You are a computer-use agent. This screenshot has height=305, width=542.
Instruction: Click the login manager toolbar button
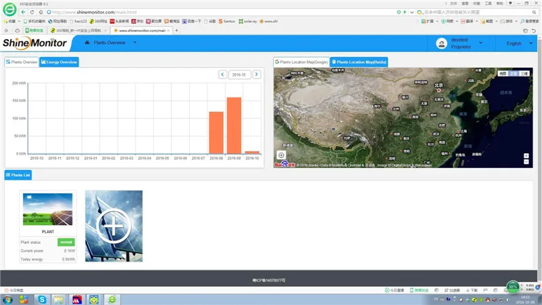529,21
